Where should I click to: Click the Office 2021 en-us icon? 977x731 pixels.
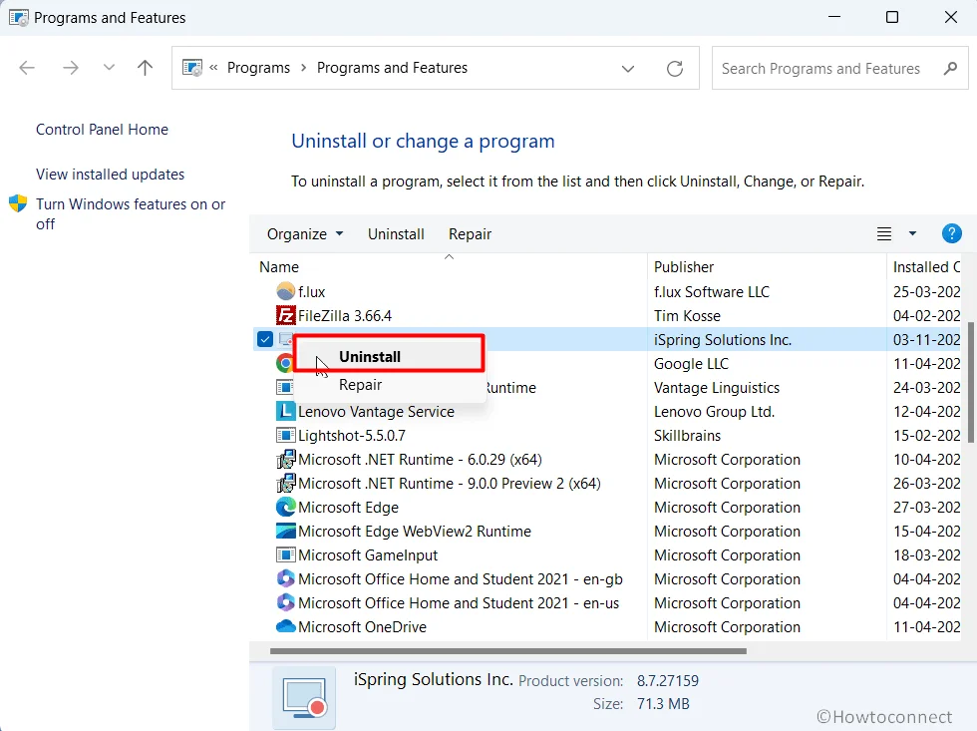pyautogui.click(x=285, y=602)
